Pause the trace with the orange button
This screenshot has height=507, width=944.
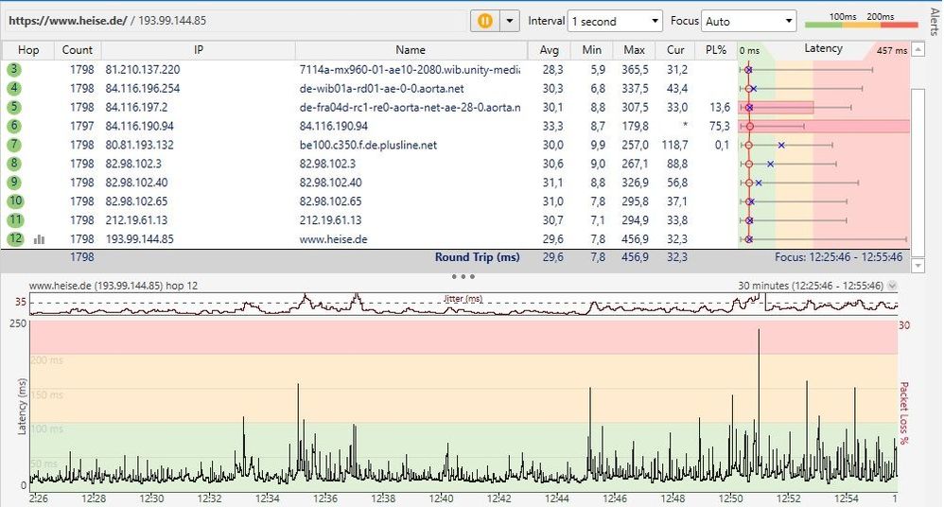pos(485,21)
